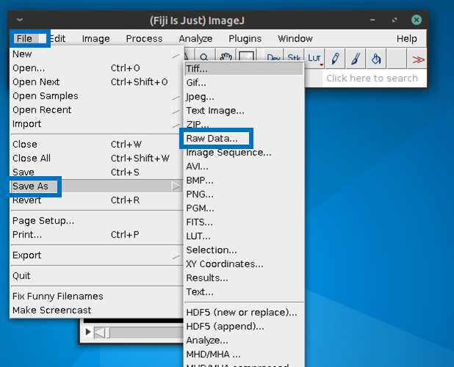Choose Close from the File menu

click(x=96, y=144)
